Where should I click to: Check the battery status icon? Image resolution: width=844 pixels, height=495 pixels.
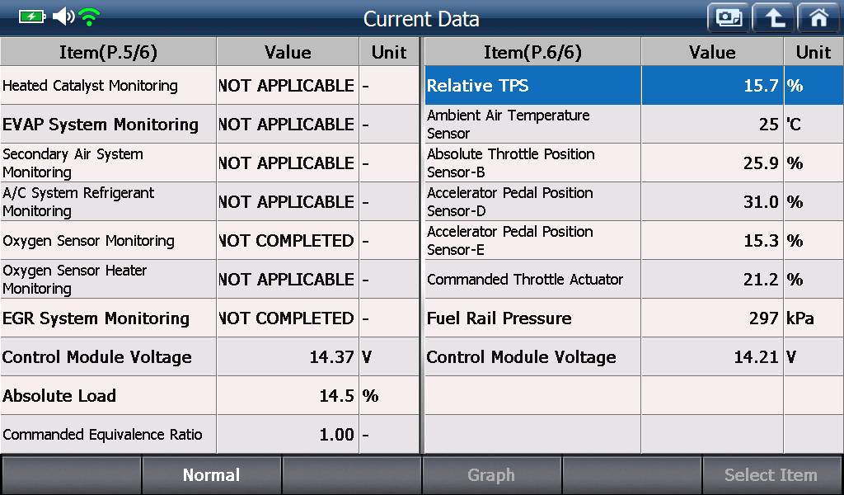pyautogui.click(x=32, y=16)
